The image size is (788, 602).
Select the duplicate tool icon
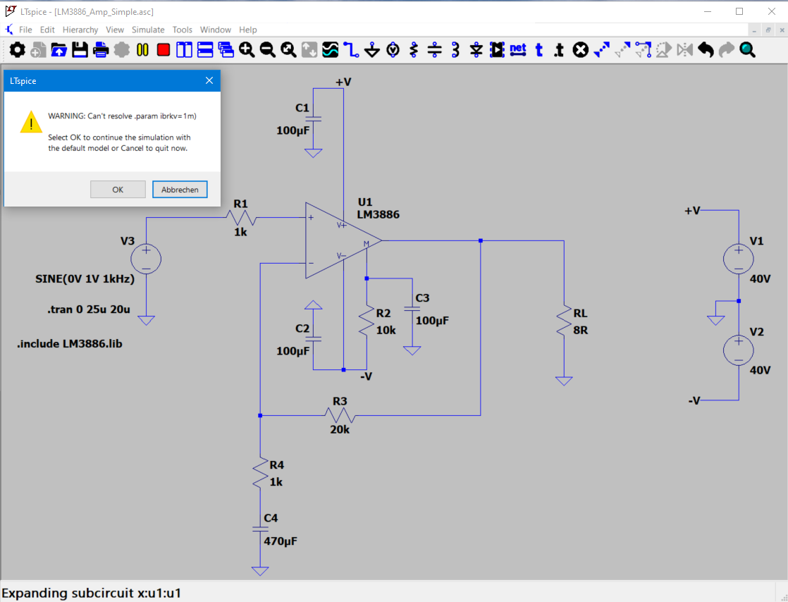tap(601, 50)
